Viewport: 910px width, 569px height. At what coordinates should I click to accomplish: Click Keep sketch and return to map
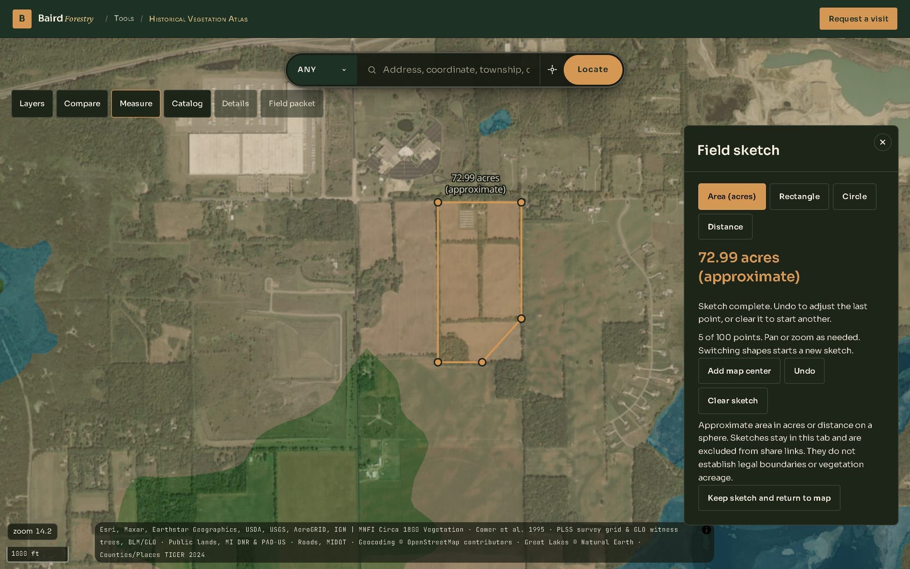pos(769,498)
